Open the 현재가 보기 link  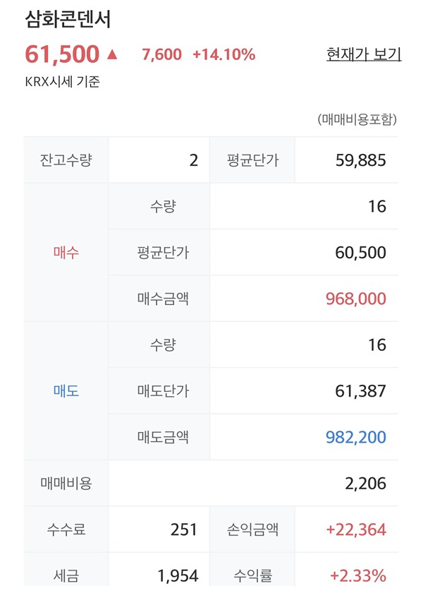(364, 54)
